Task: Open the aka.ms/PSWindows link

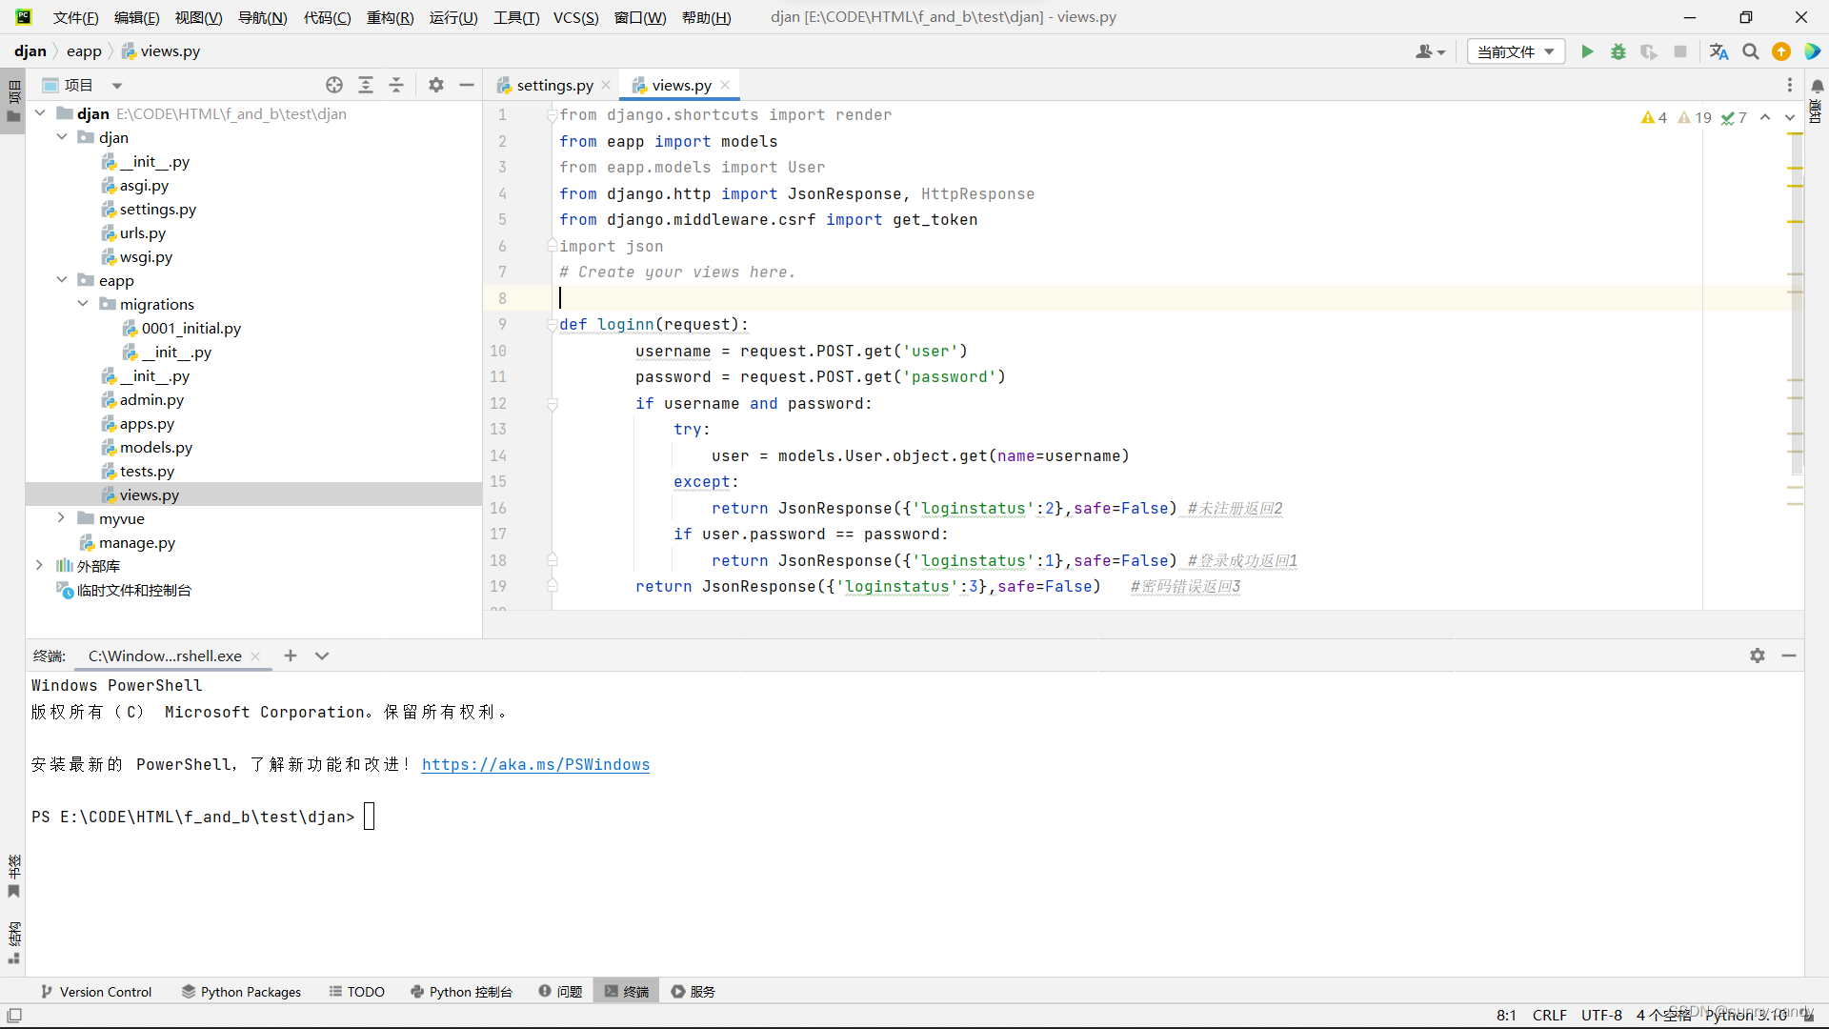Action: coord(535,764)
